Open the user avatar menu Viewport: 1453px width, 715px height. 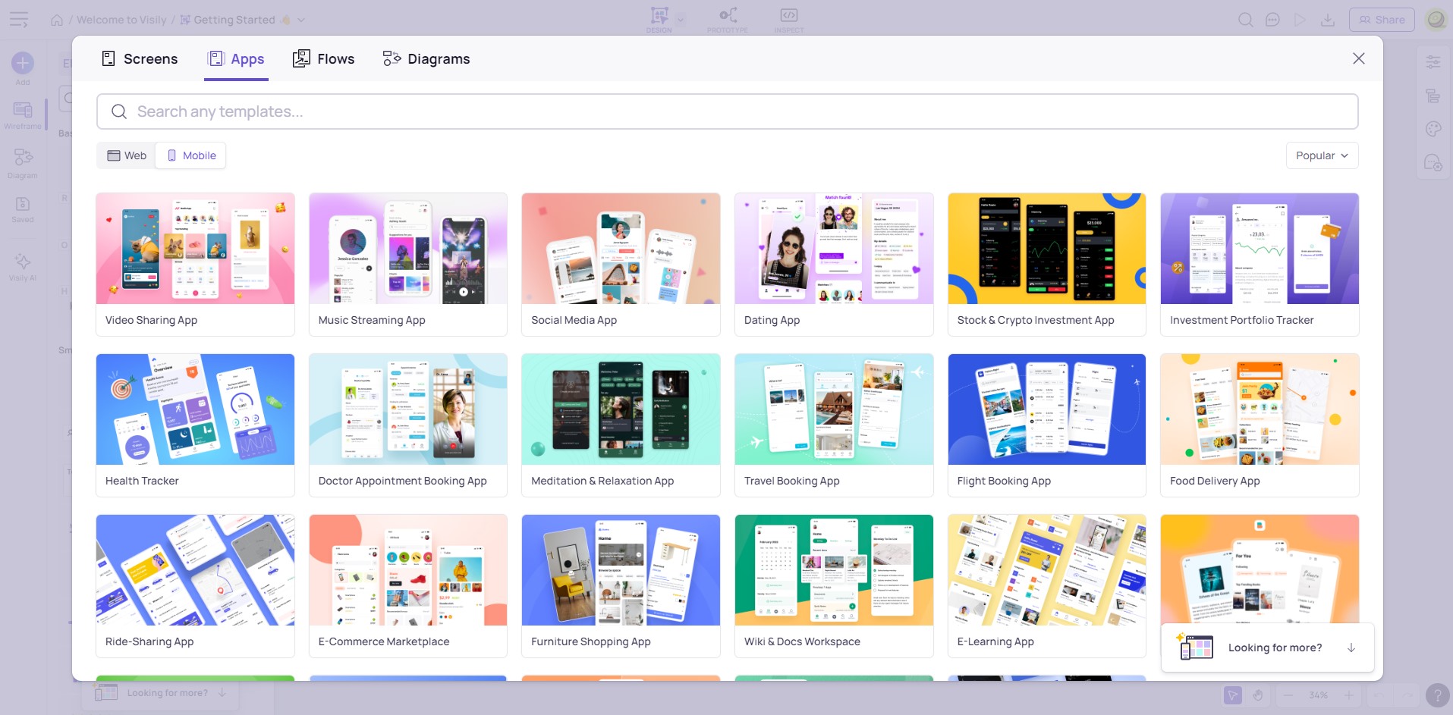click(x=1436, y=20)
